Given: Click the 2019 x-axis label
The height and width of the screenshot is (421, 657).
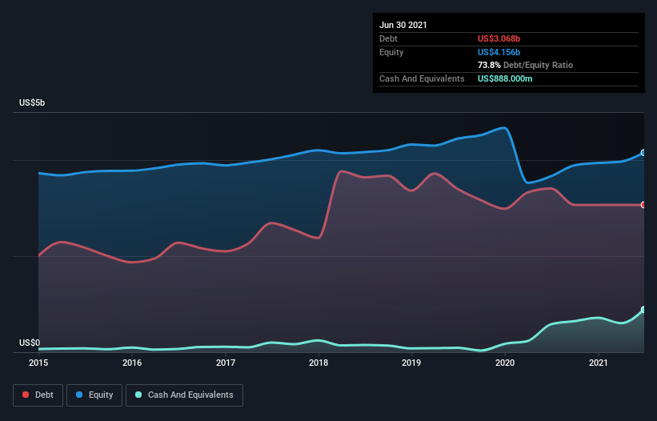Looking at the screenshot, I should click(x=411, y=363).
